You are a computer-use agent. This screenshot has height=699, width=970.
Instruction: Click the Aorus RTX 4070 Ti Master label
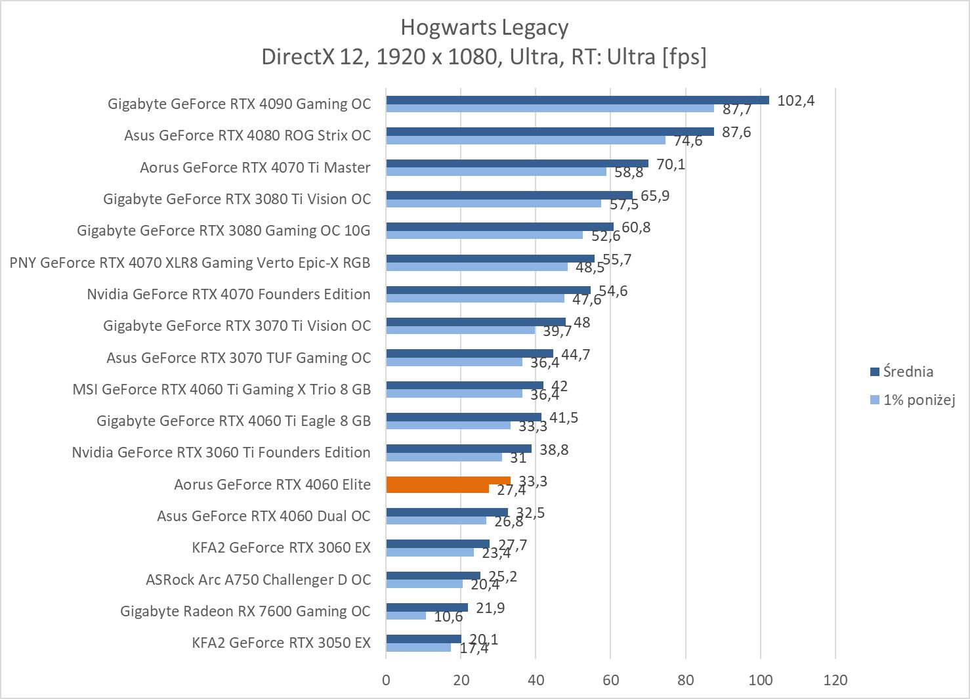(x=255, y=167)
